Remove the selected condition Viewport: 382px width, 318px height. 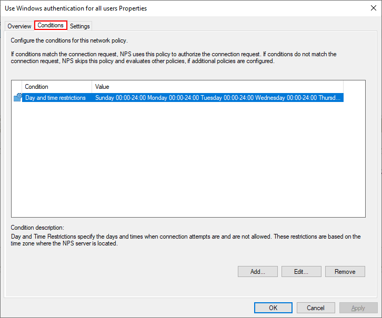(x=345, y=272)
